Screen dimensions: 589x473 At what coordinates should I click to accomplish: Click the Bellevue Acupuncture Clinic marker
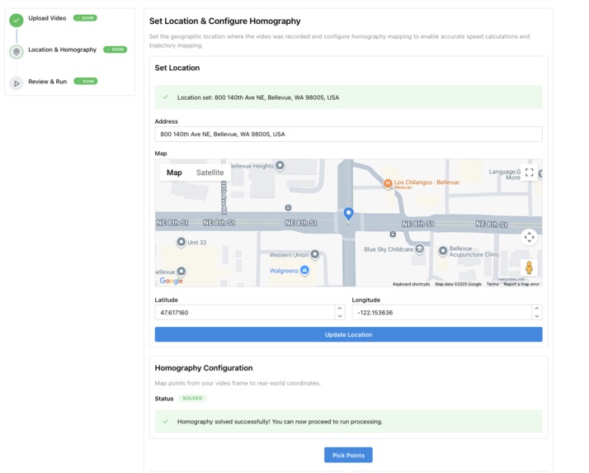(x=443, y=251)
